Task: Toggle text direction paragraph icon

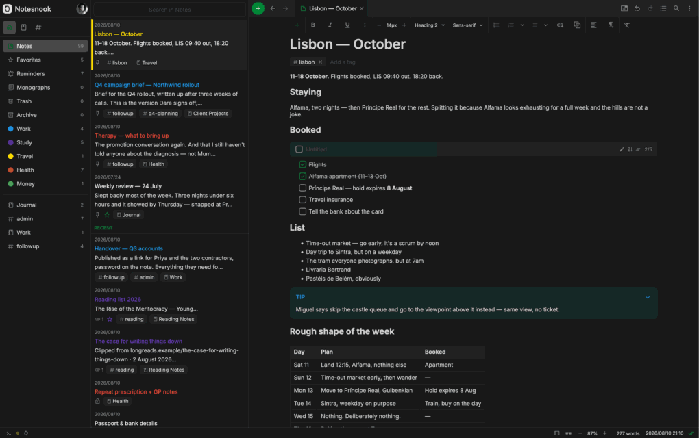Action: 611,25
